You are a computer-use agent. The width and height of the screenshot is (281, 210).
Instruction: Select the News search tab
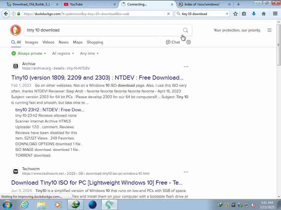64,42
